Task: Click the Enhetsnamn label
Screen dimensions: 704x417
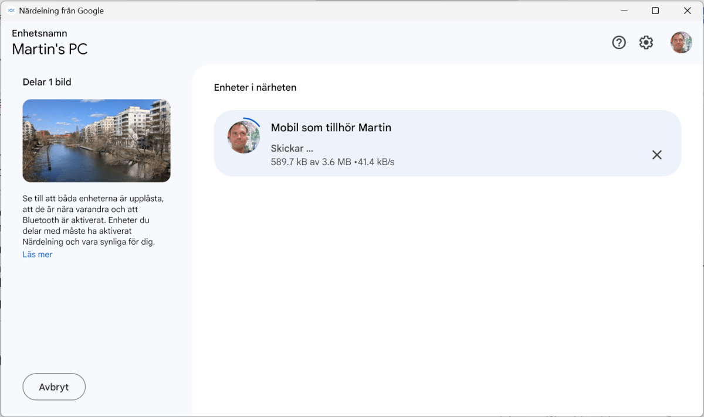Action: [x=39, y=33]
